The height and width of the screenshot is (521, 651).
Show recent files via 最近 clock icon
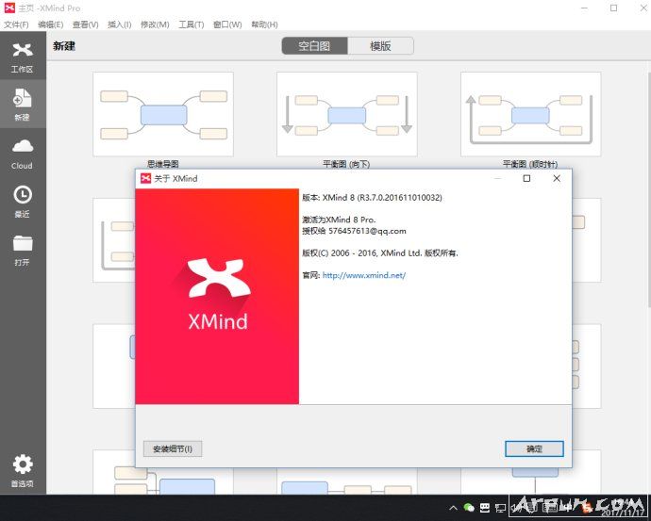tap(23, 202)
